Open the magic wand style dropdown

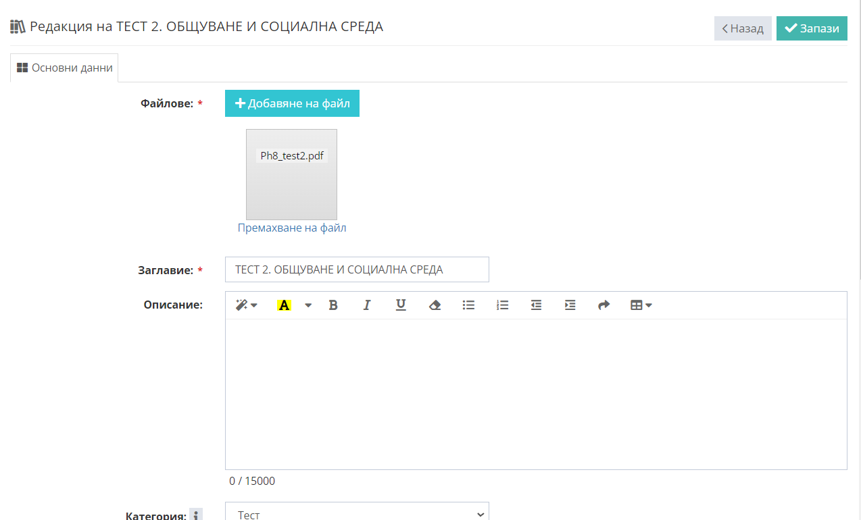(246, 305)
